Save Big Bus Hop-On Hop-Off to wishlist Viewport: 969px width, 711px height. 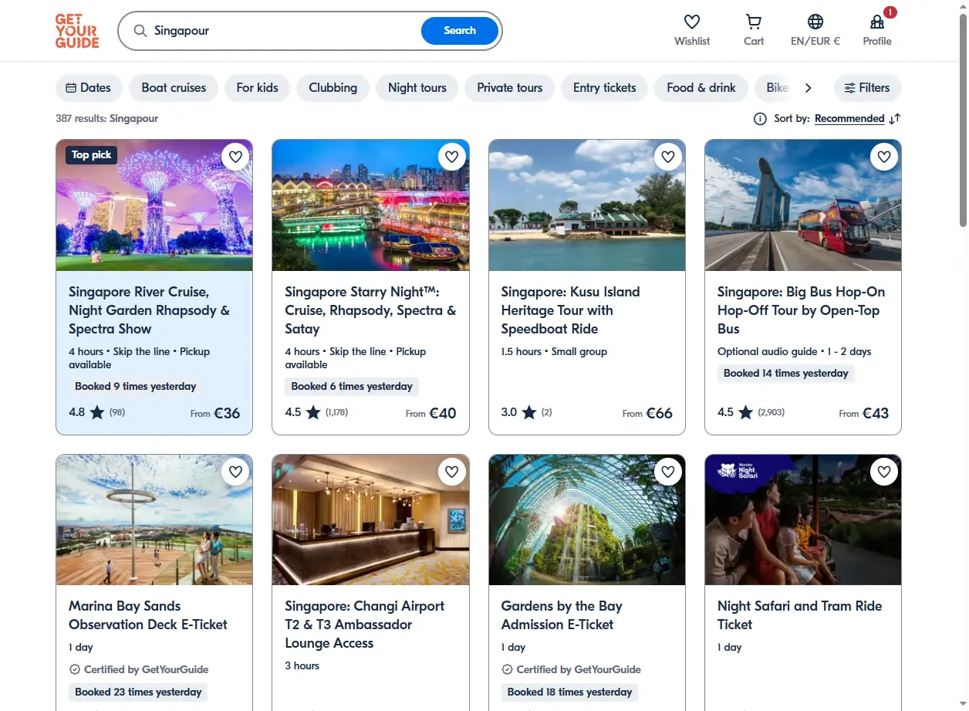[884, 157]
